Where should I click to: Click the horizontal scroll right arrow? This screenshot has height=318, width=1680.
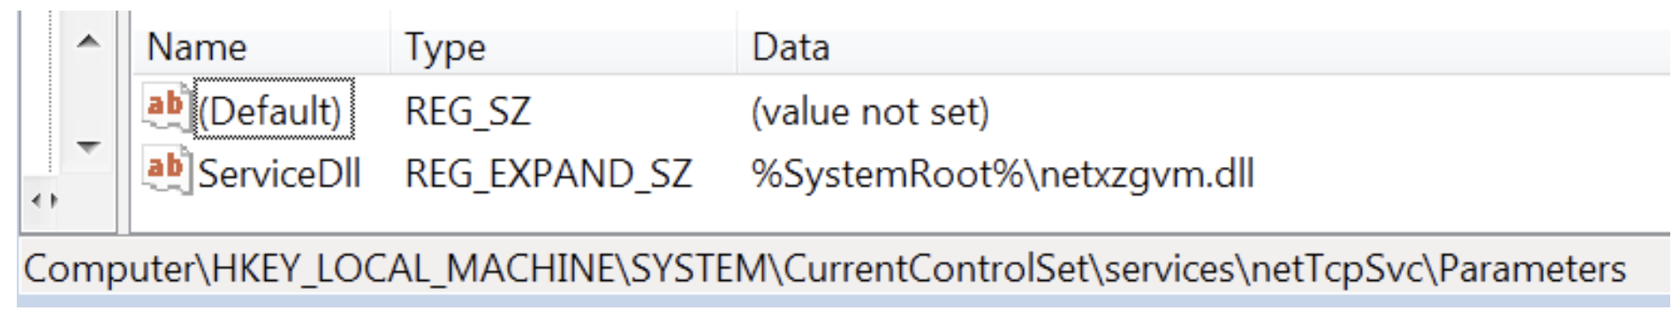click(55, 201)
